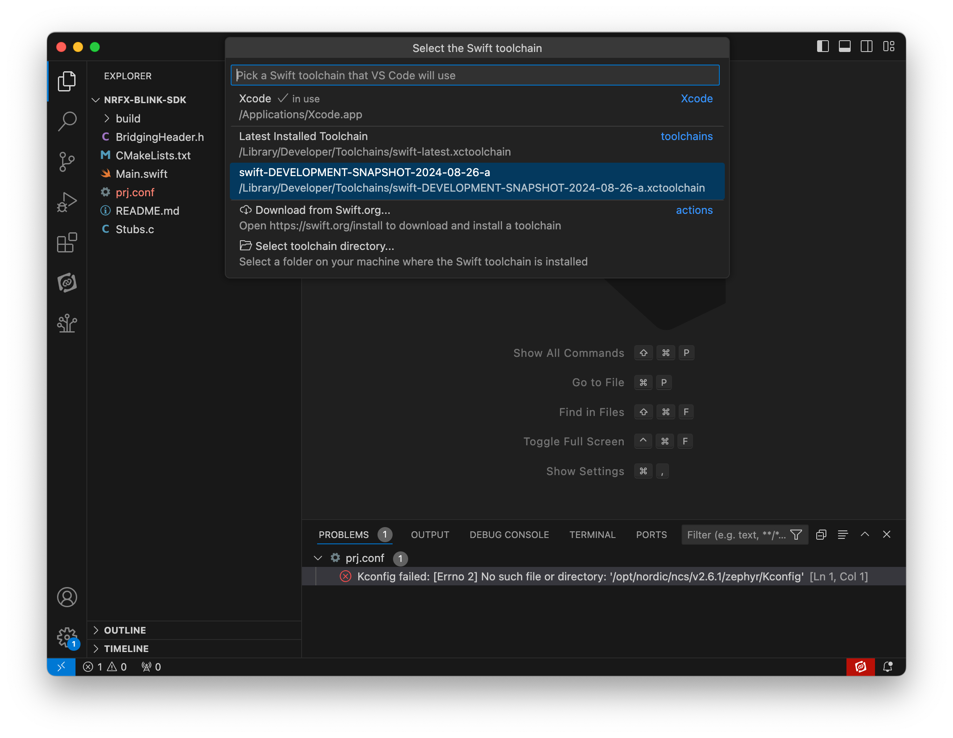Select Latest Installed Toolchain option
The image size is (953, 738).
(477, 144)
